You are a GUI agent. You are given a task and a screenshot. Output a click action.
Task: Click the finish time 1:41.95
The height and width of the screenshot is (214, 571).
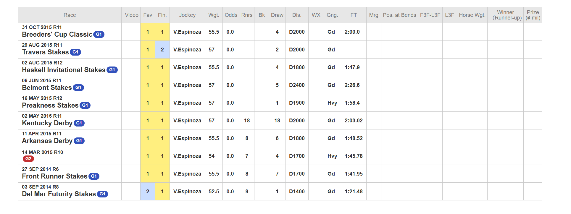[354, 174]
